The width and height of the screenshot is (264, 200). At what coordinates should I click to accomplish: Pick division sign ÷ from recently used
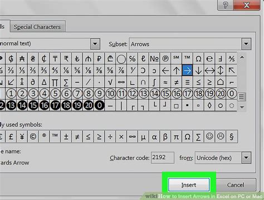[110, 137]
